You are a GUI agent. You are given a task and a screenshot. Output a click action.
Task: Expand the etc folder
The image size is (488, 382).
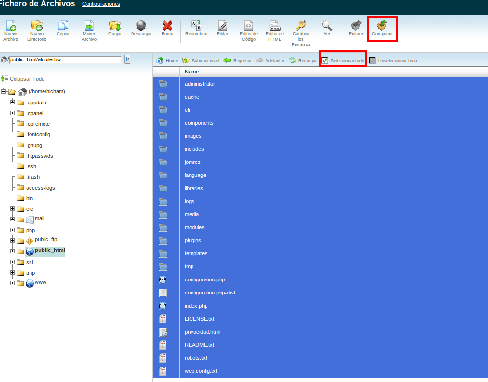13,209
